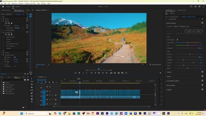Open Blend Mode Normal dropdown
The image size is (206, 116).
point(19,28)
